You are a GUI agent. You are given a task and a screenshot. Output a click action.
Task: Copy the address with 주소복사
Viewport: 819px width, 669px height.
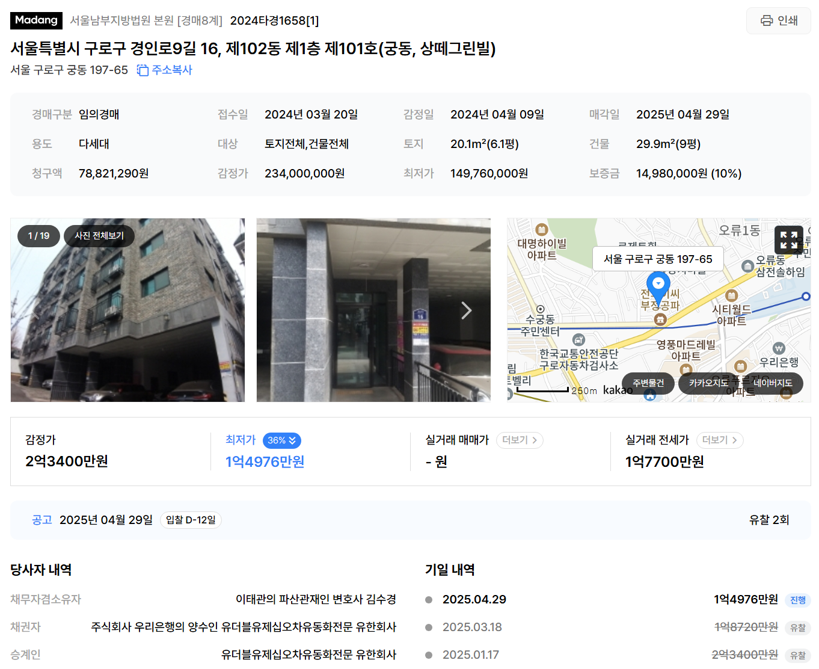(164, 70)
